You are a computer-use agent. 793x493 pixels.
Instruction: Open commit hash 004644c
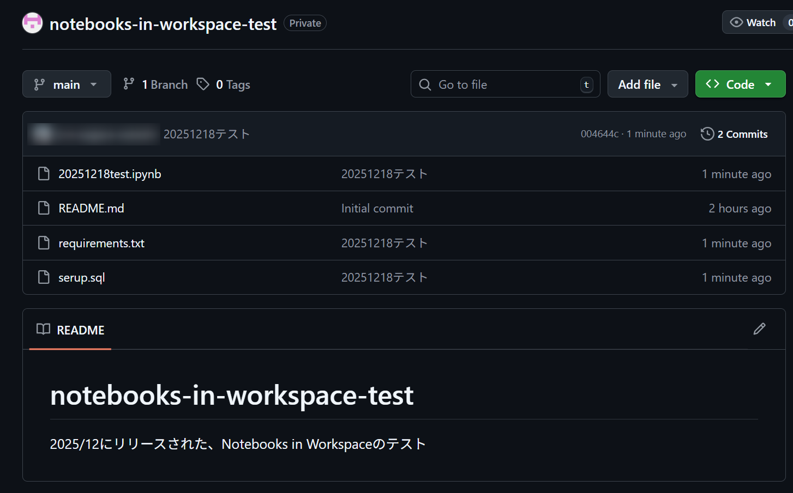coord(599,134)
